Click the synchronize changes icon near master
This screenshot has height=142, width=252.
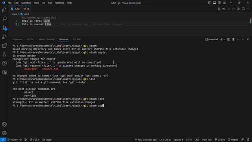[20, 140]
